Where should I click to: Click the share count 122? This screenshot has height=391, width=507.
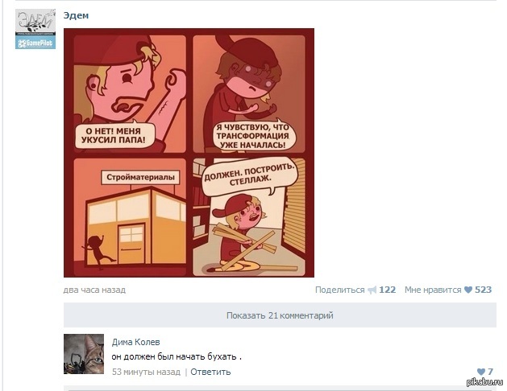(388, 290)
